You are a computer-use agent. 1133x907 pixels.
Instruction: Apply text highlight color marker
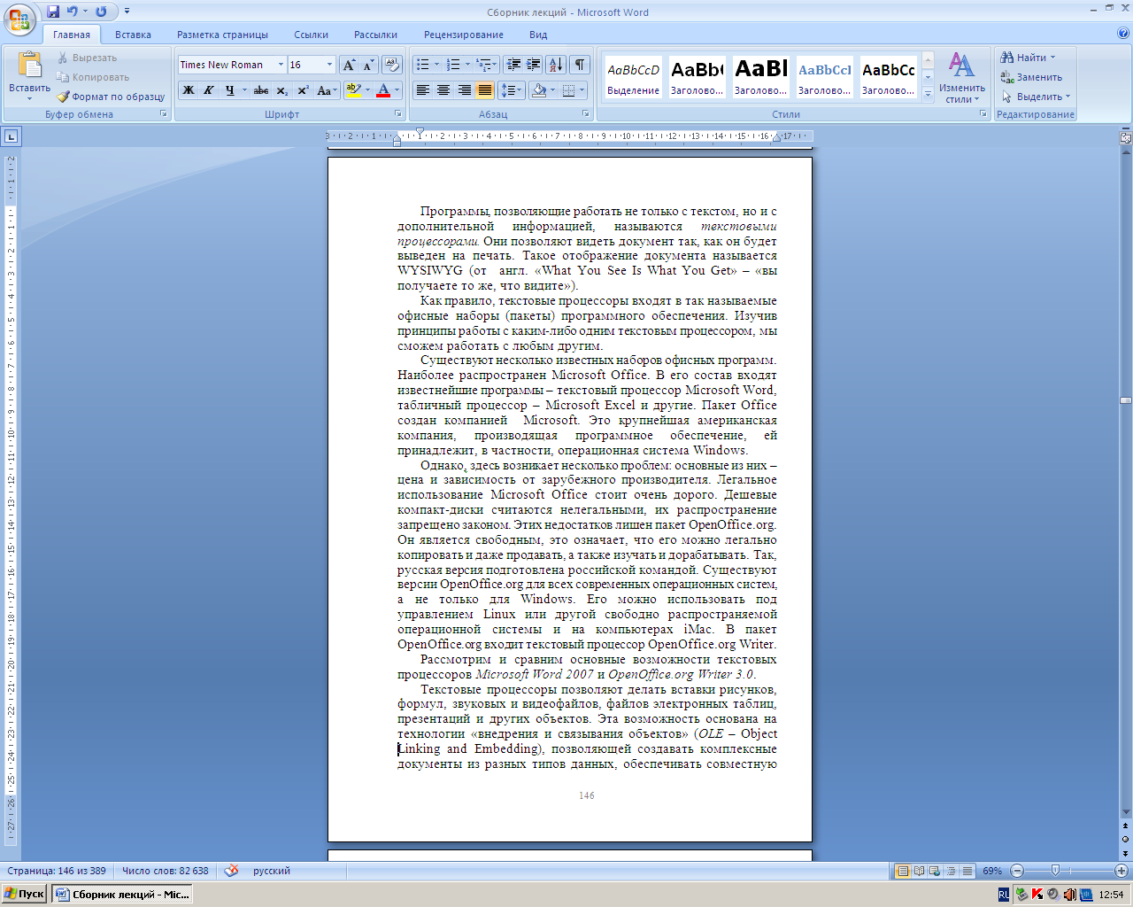(x=353, y=90)
